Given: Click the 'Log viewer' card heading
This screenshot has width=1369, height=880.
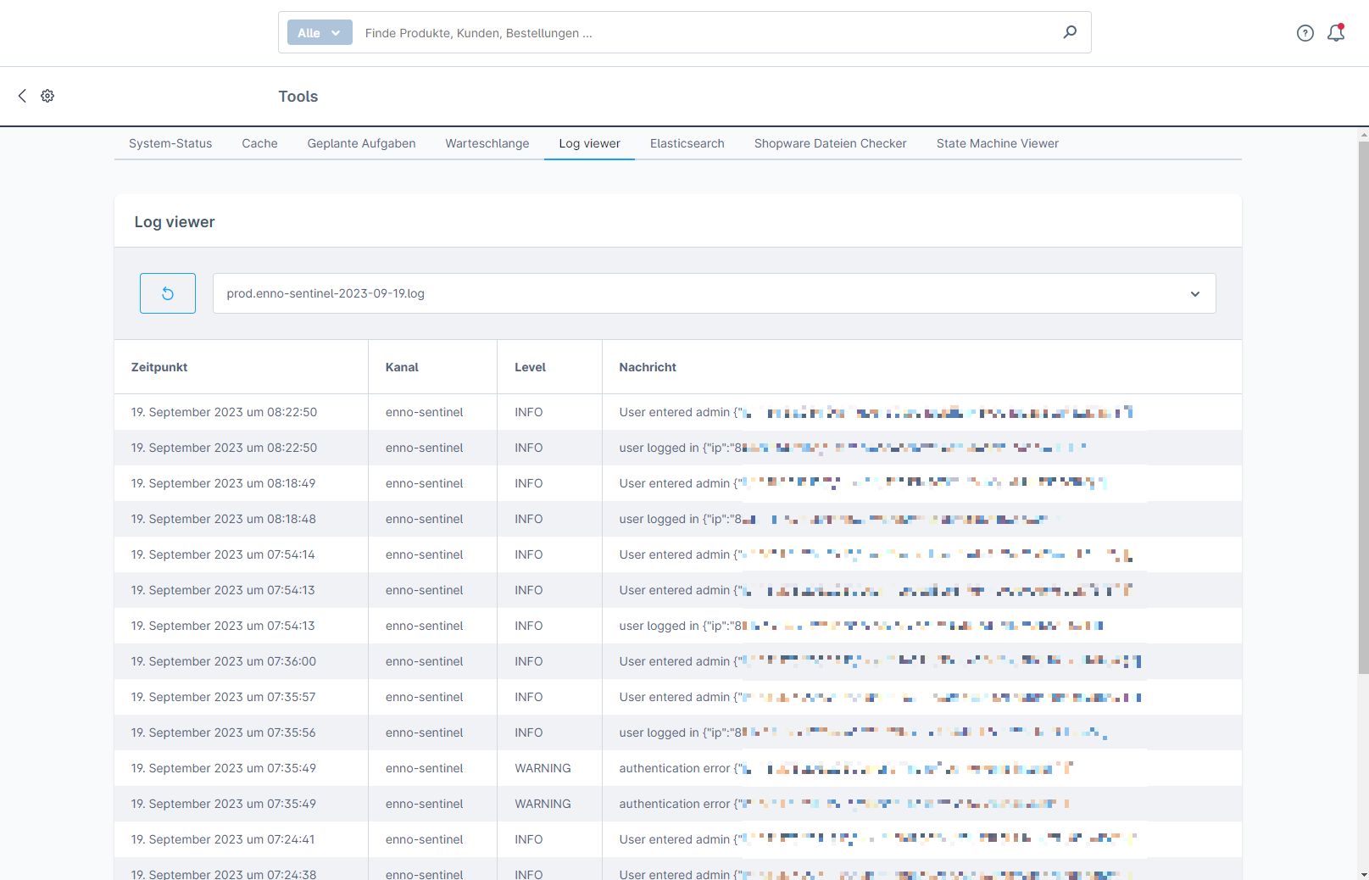Looking at the screenshot, I should [x=175, y=222].
